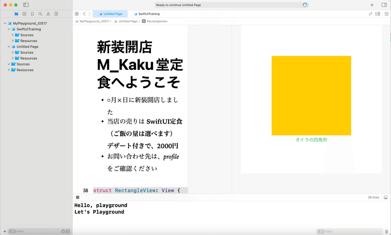The height and width of the screenshot is (235, 391).
Task: Switch to the SwiftUITraining tab
Action: click(147, 14)
